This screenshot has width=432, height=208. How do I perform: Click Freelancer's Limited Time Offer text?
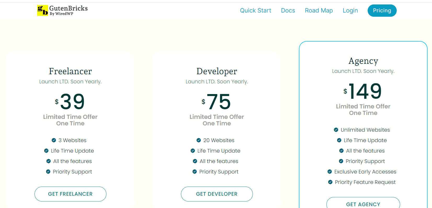[70, 117]
